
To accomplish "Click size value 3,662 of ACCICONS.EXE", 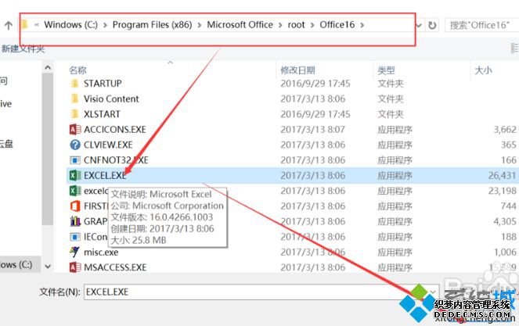I will 505,129.
